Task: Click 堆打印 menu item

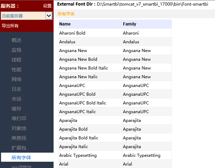Action: pos(19,118)
